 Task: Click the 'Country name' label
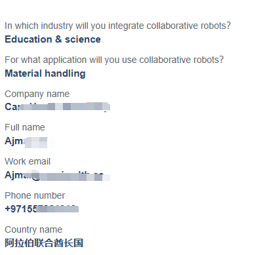click(x=33, y=229)
